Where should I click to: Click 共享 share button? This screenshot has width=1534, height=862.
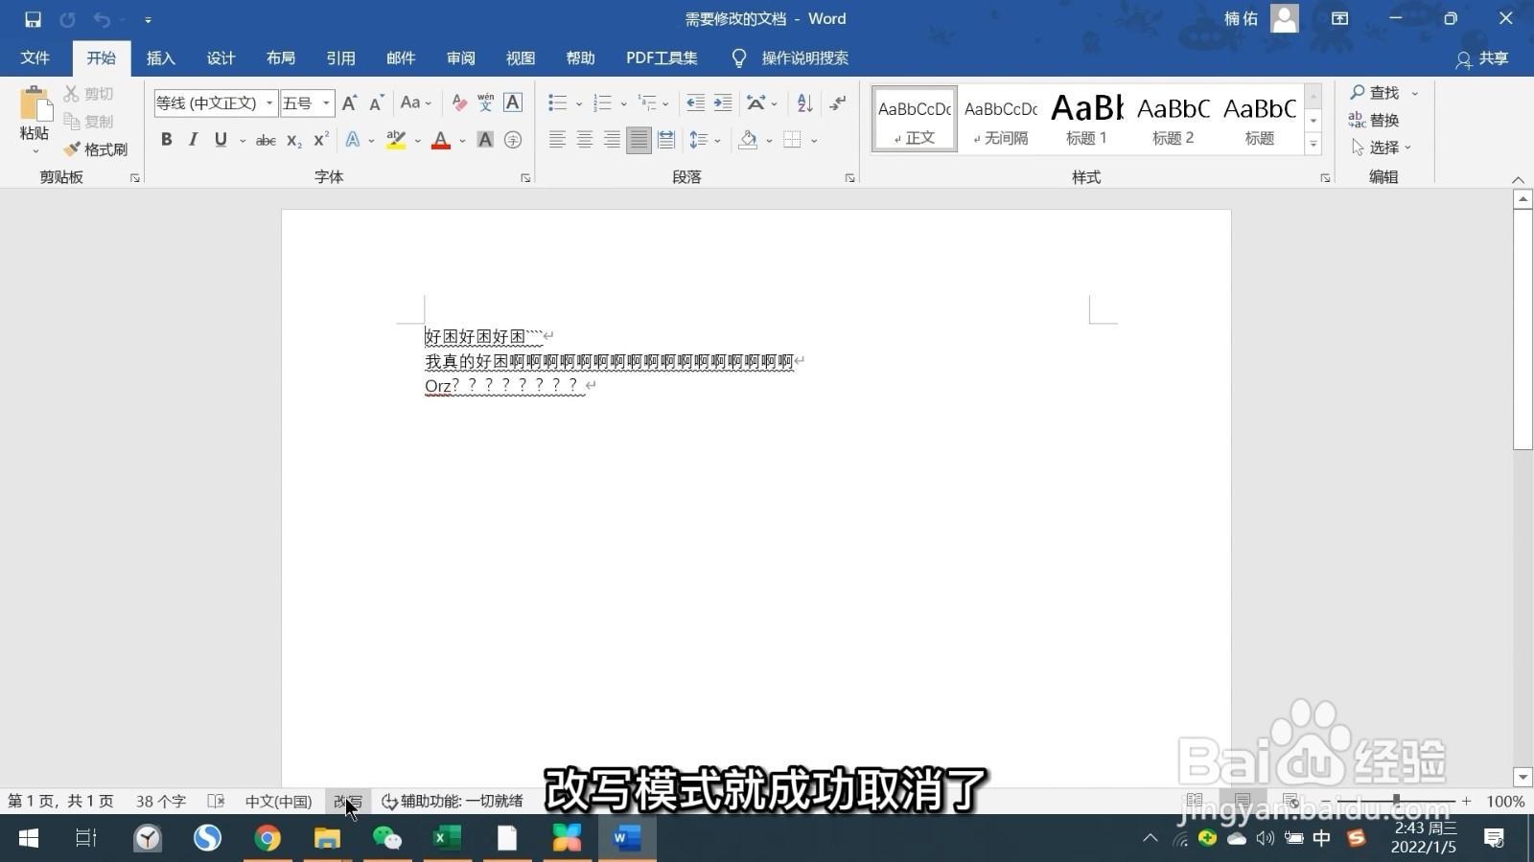[x=1483, y=59]
